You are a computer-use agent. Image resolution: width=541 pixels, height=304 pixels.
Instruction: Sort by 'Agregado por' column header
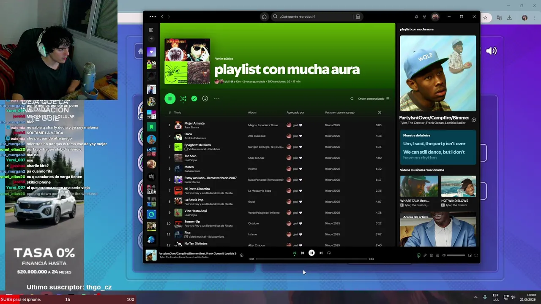click(295, 113)
